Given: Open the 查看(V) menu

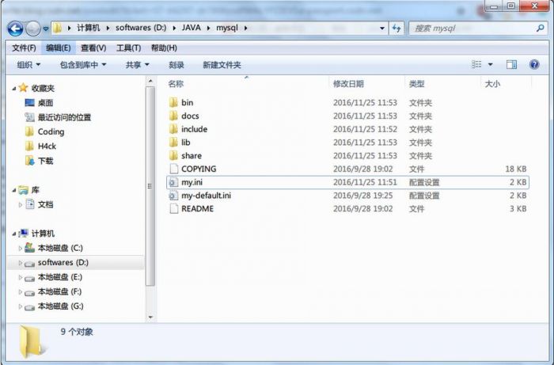Looking at the screenshot, I should click(x=93, y=48).
